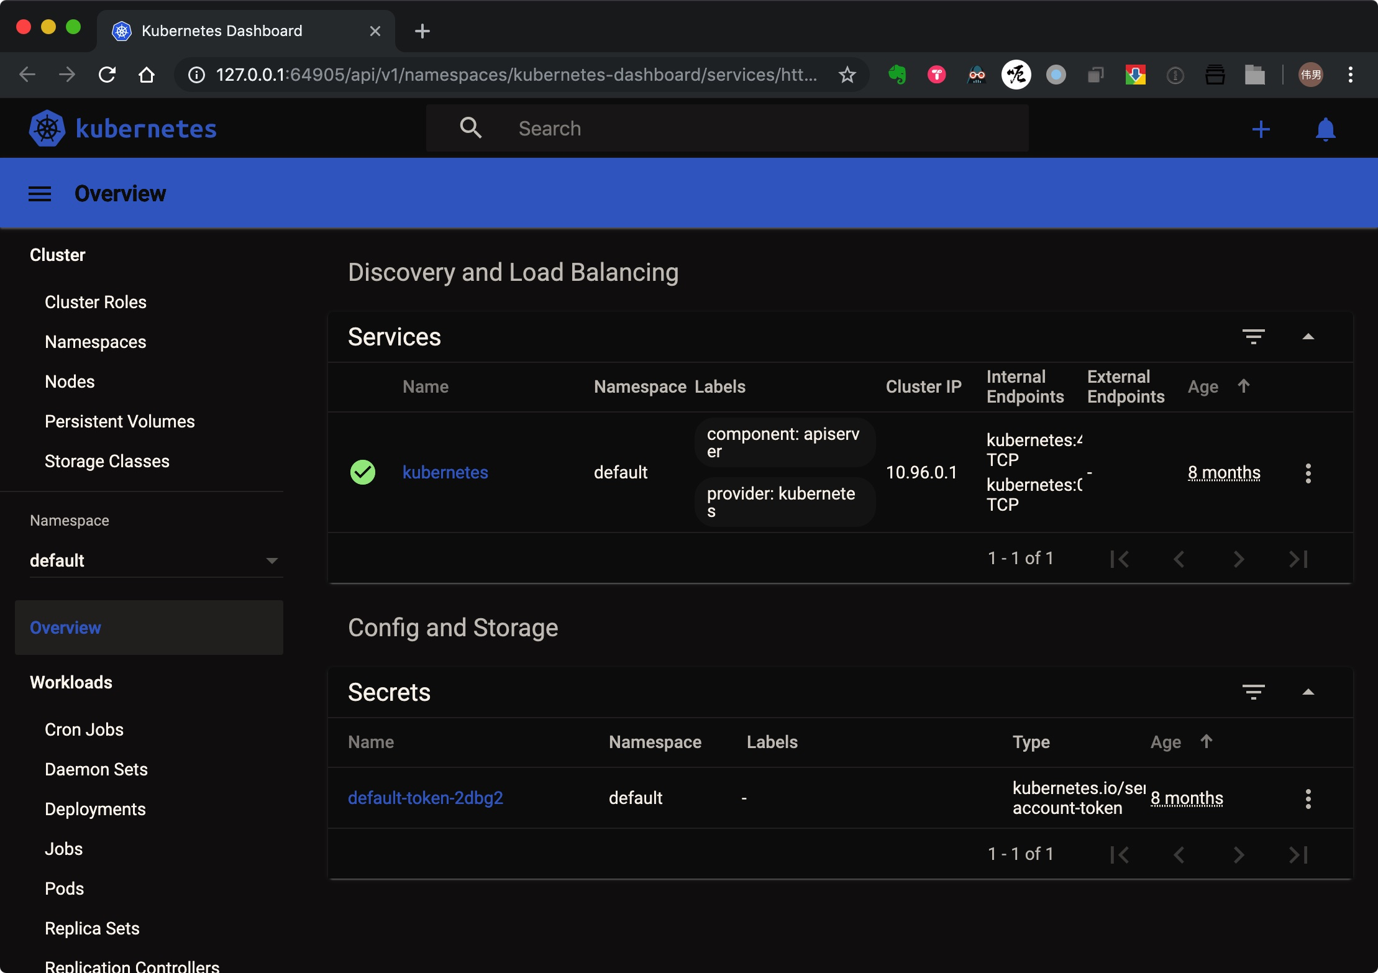The image size is (1378, 973).
Task: Bookmark page with star icon
Action: [847, 75]
